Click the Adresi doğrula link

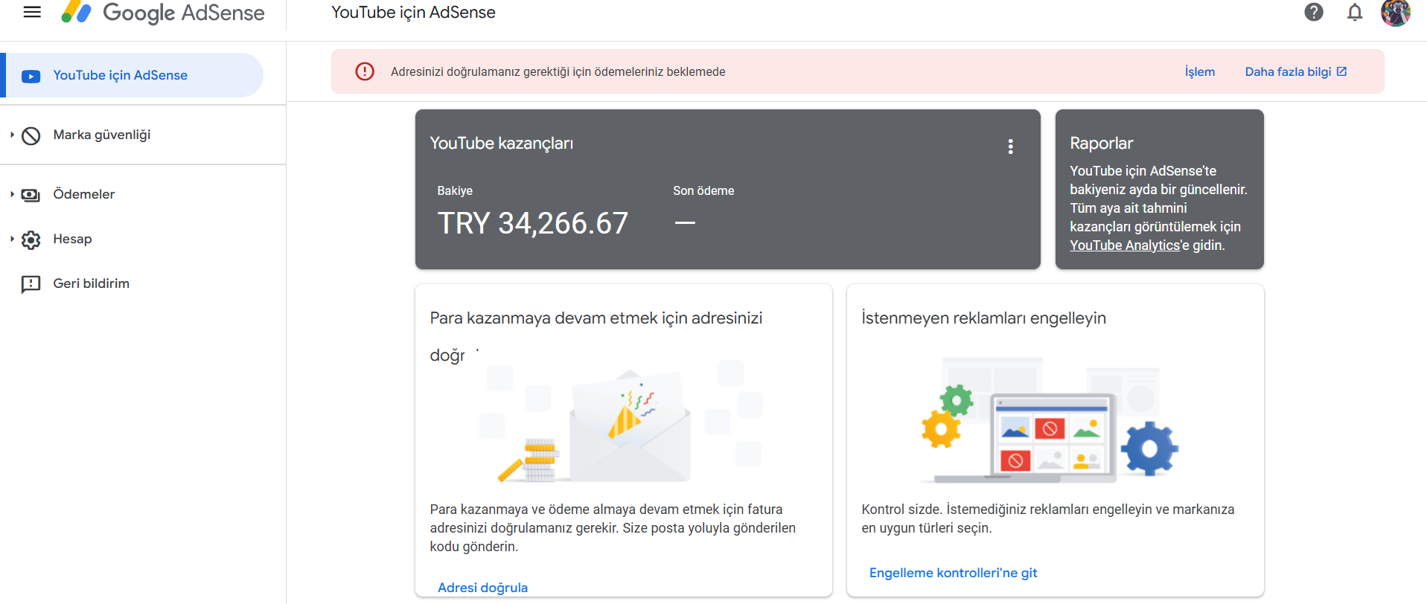click(x=482, y=588)
